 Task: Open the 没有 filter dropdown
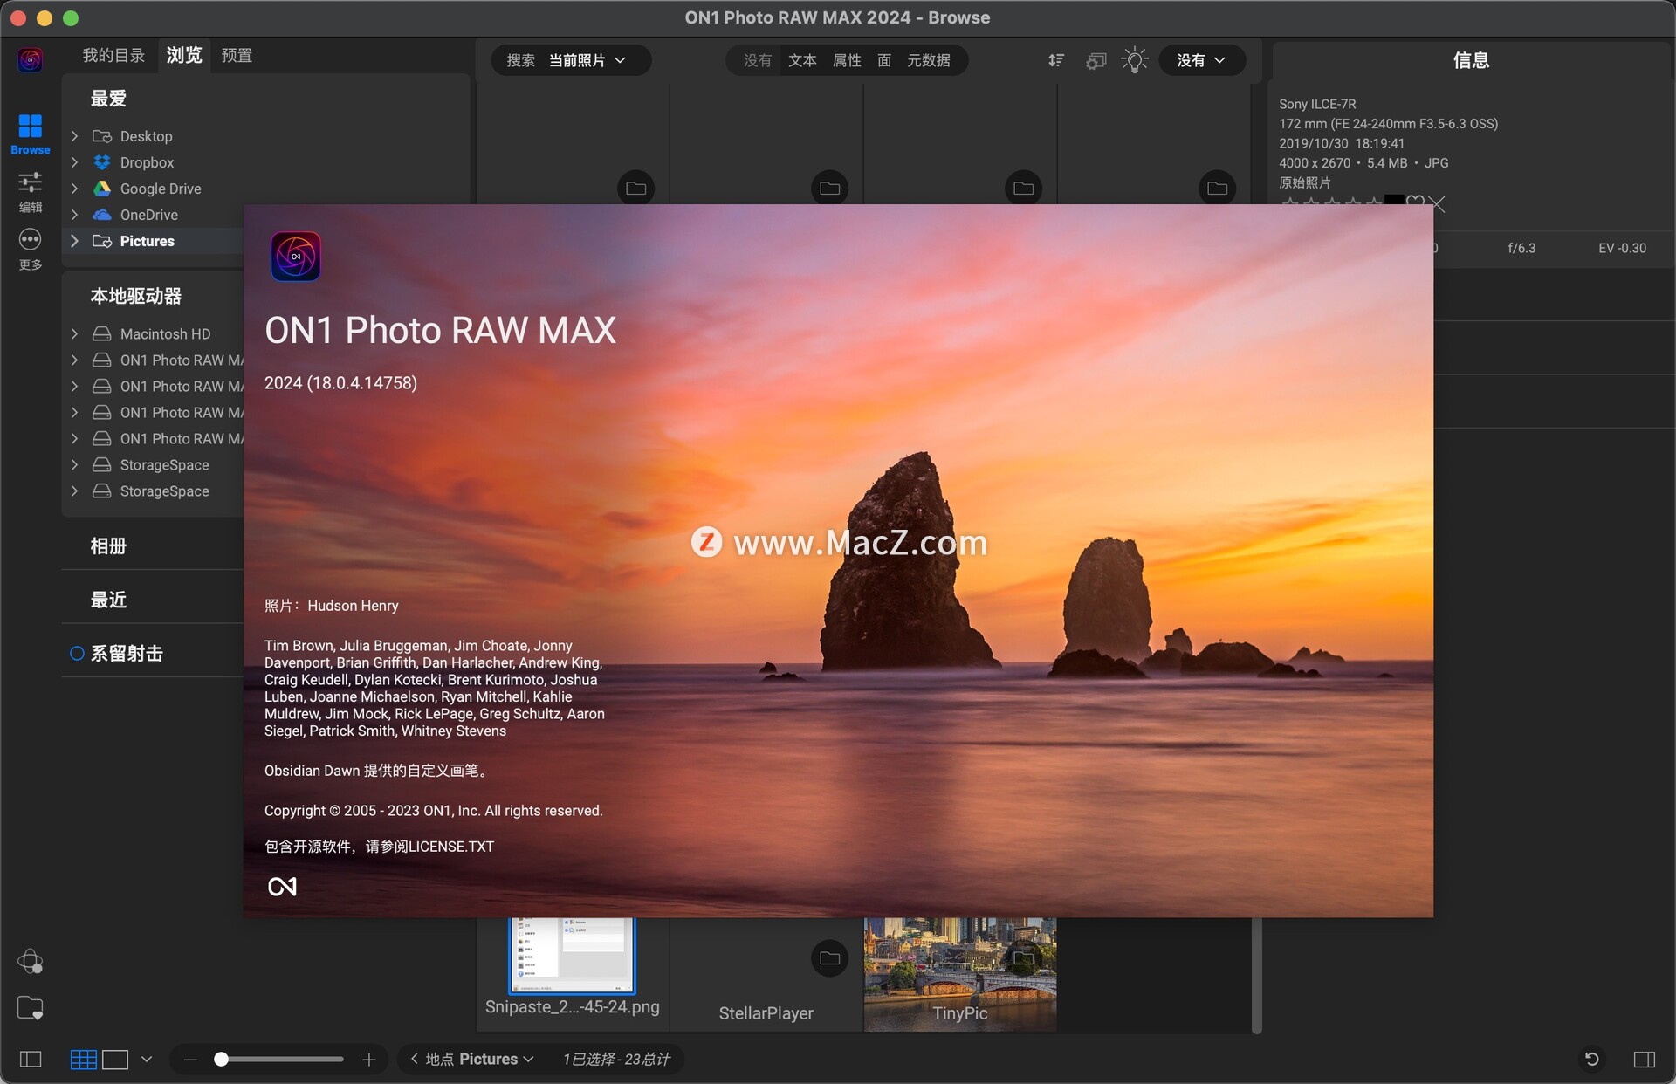1202,60
